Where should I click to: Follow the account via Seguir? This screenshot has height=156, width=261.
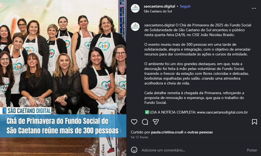185,6
